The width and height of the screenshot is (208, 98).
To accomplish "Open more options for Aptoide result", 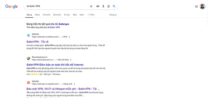I will [74, 84].
